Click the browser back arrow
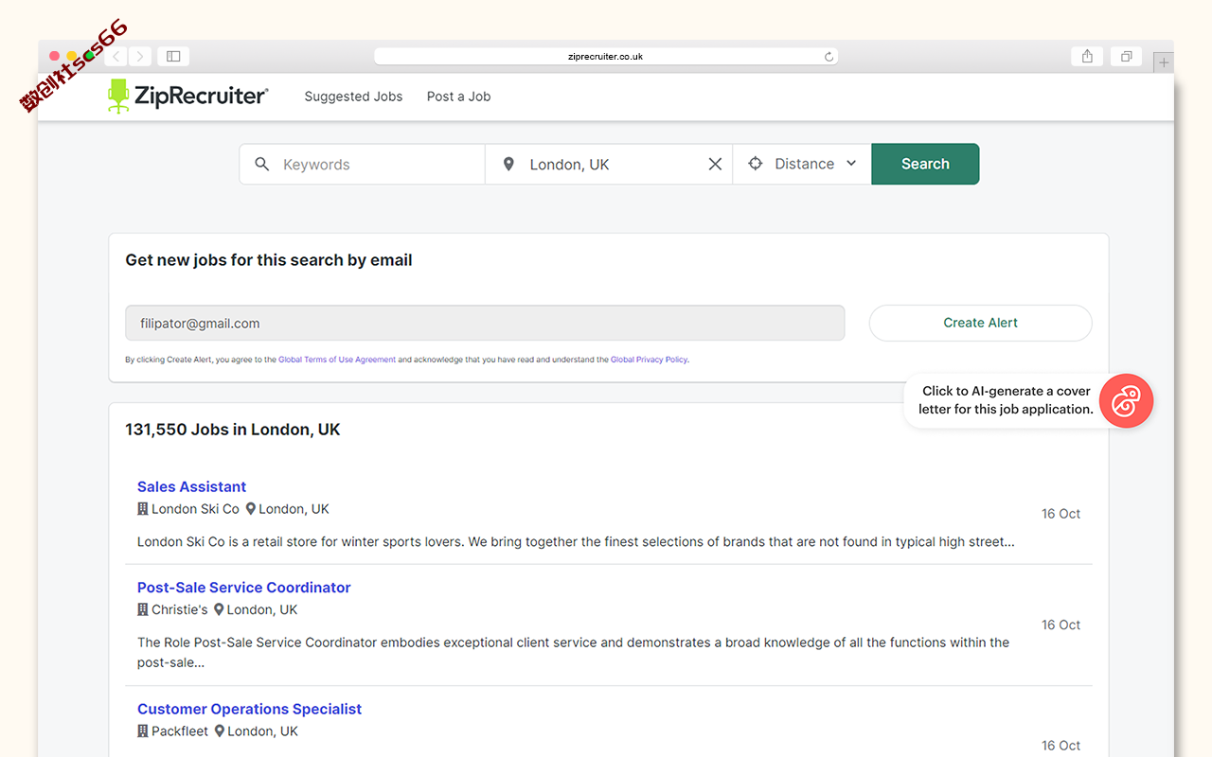 [116, 57]
